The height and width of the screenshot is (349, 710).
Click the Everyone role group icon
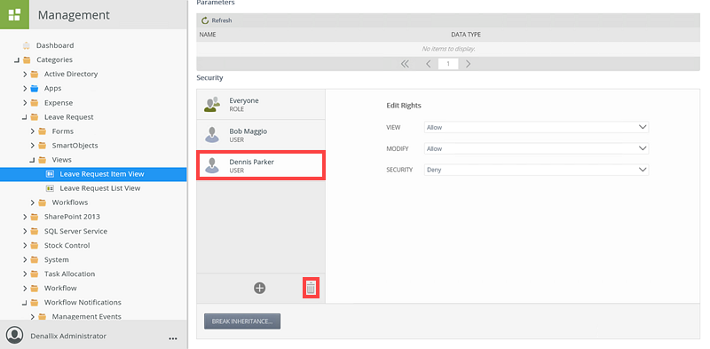[212, 104]
